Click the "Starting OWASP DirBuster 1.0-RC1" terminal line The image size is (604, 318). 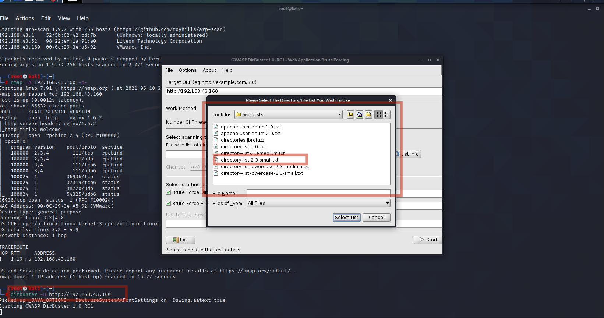click(x=46, y=306)
